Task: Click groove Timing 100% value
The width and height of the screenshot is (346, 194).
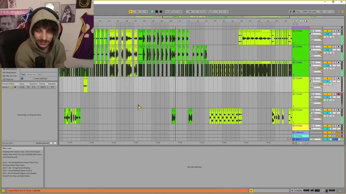Action: pos(43,87)
